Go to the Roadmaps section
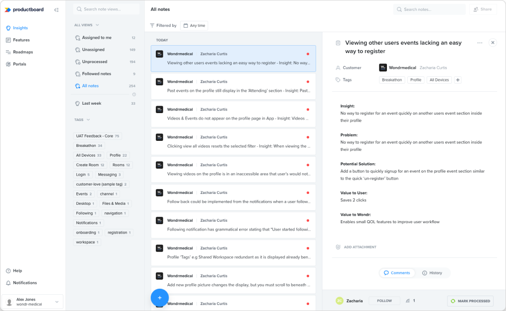Screen dimensions: 506x311 pyautogui.click(x=23, y=52)
